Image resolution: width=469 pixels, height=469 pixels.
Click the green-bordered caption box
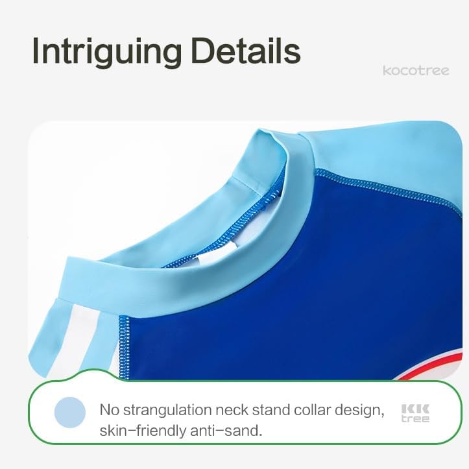click(245, 411)
